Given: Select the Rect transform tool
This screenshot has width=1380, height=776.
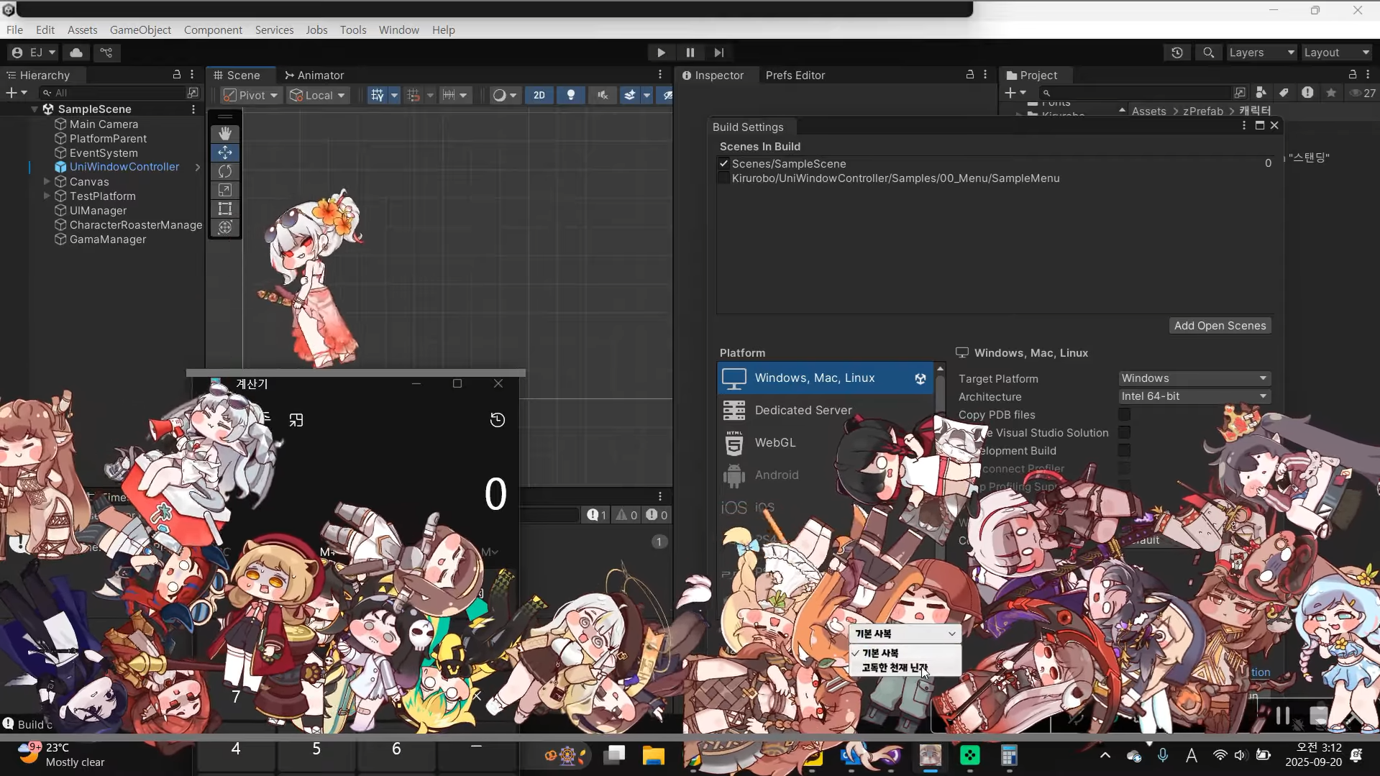Looking at the screenshot, I should coord(225,209).
